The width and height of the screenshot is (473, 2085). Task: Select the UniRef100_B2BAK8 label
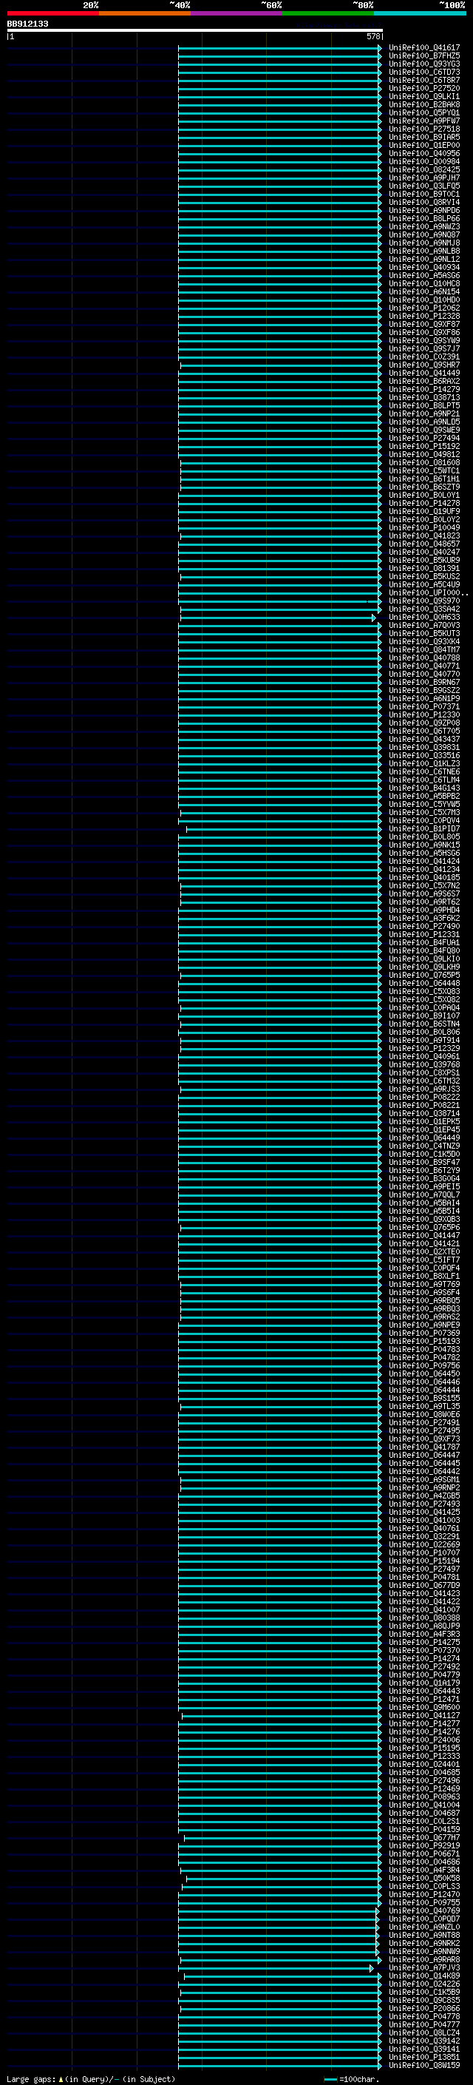pos(424,104)
